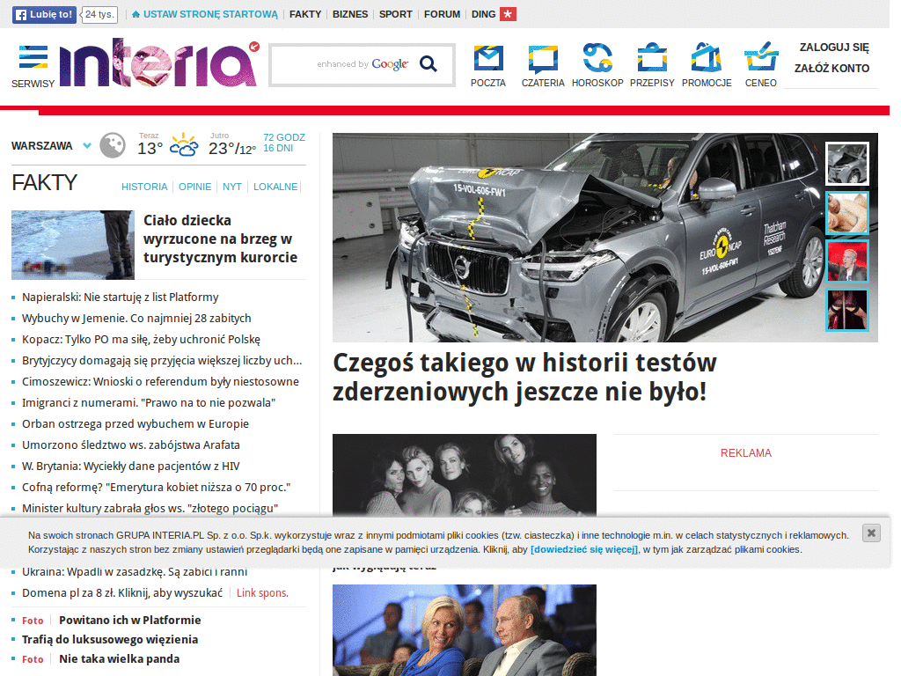
Task: Open Czateria chat icon
Action: pyautogui.click(x=543, y=59)
